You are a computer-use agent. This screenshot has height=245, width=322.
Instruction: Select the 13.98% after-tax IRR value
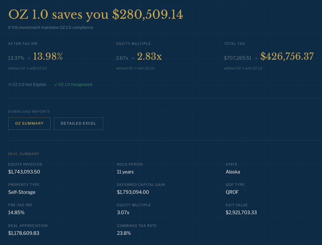[48, 57]
